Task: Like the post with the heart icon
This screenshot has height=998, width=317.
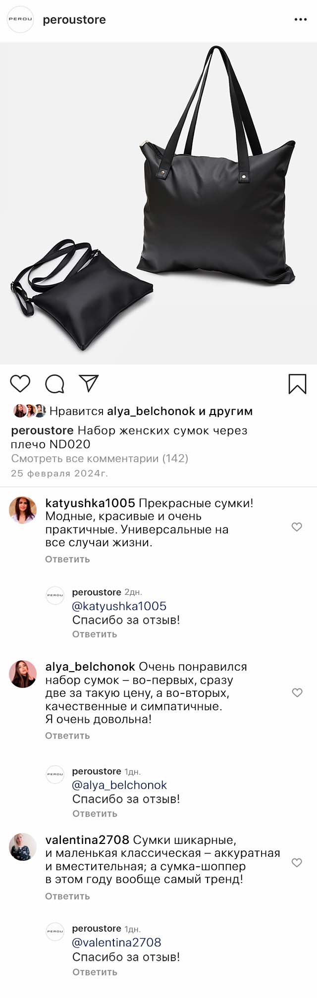Action: [20, 384]
